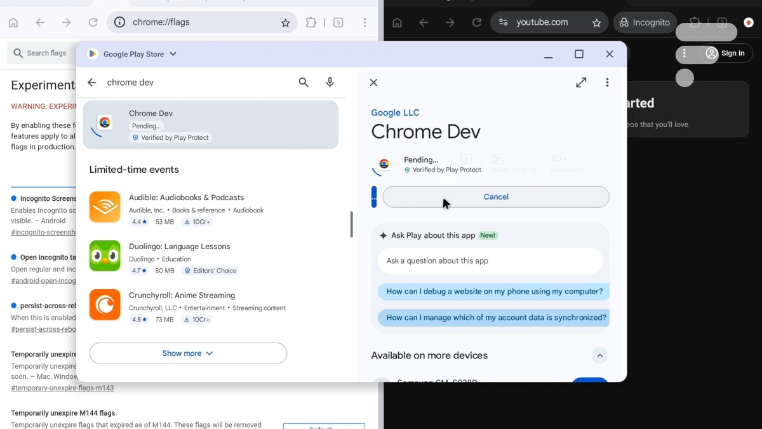Collapse Available on more devices section
Viewport: 762px width, 429px height.
(599, 356)
